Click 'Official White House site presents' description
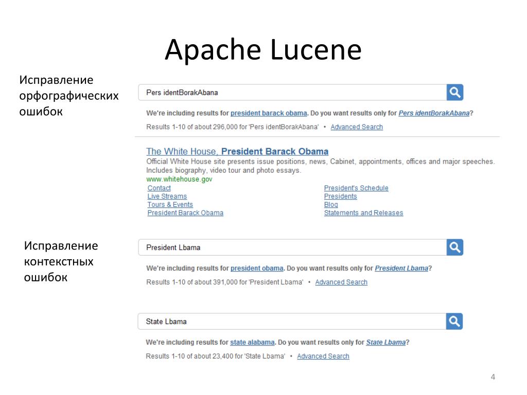Viewport: 527px width, 395px height. (x=320, y=166)
